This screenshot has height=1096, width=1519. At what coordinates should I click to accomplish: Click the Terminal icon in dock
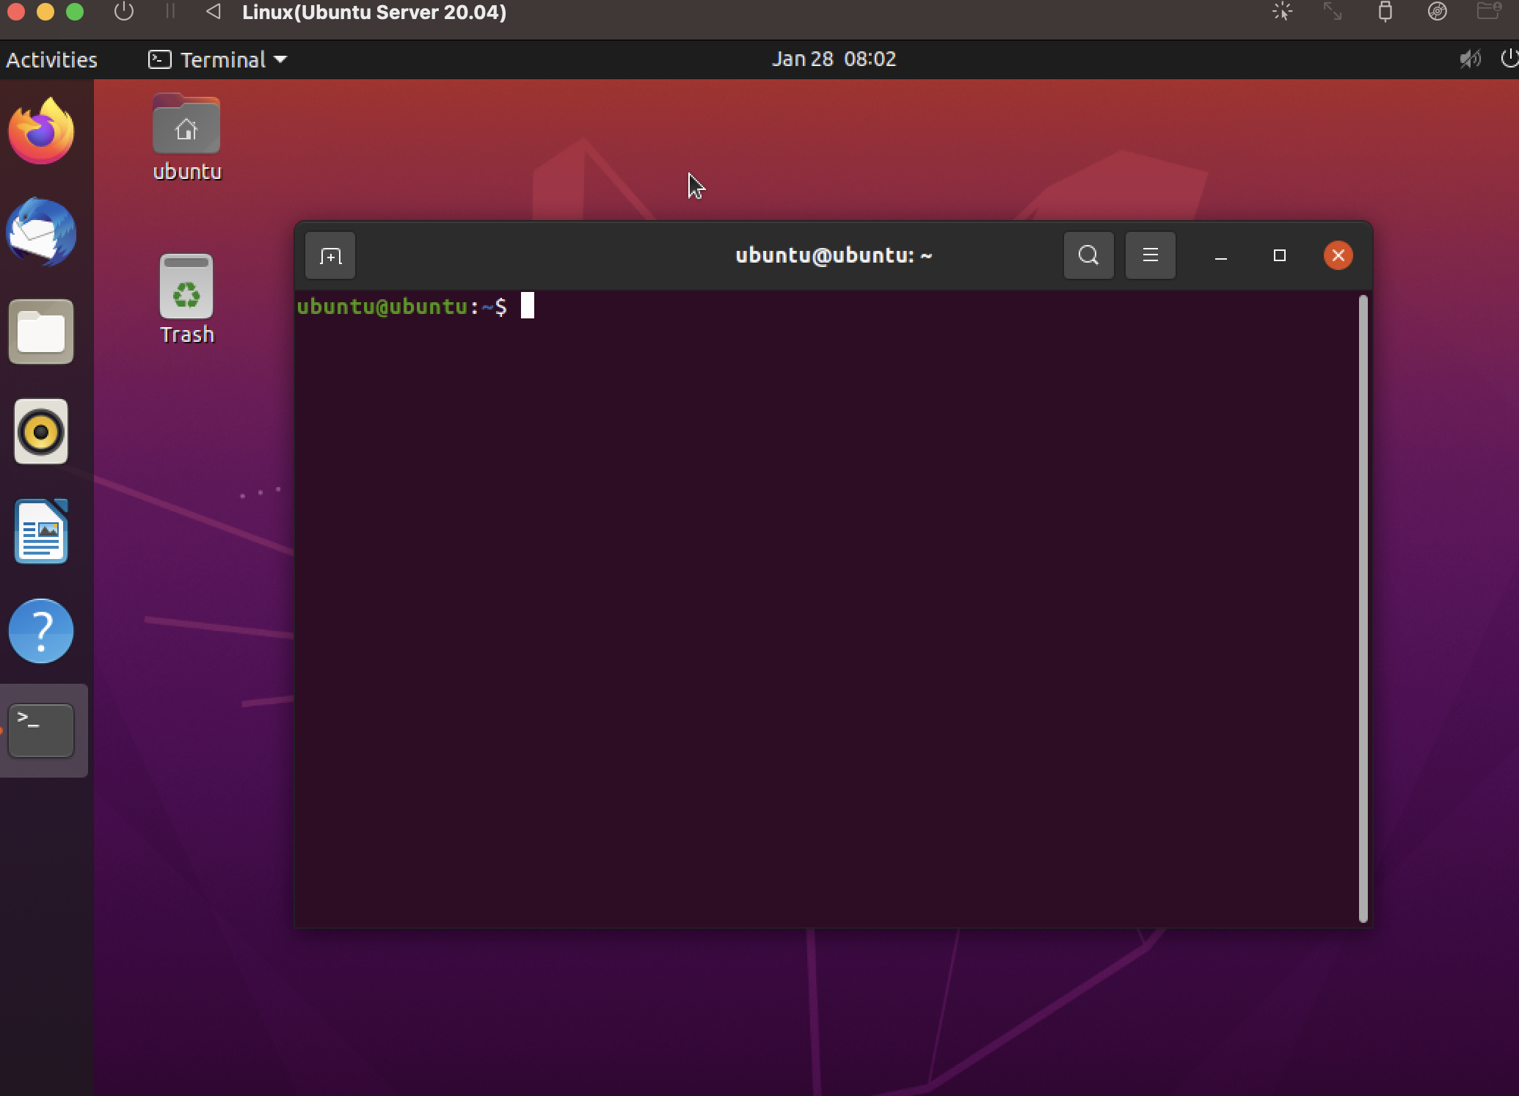41,731
